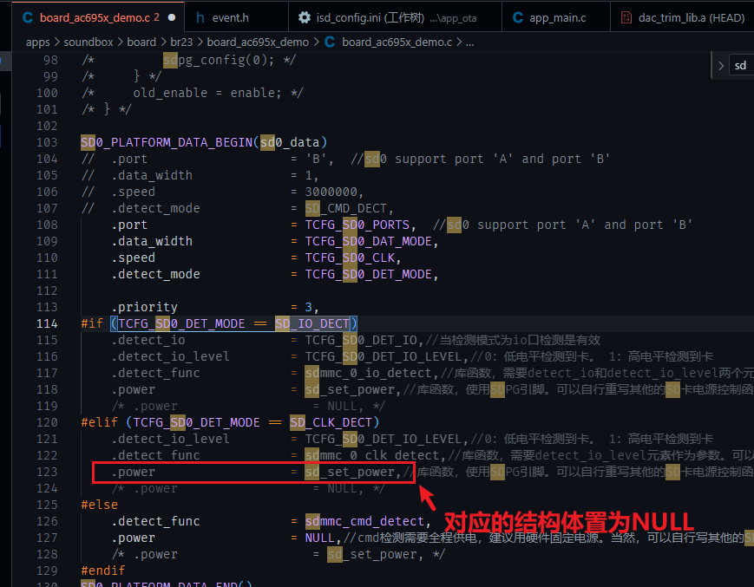
Task: Expand the "br23" breadcrumb segment
Action: pyautogui.click(x=181, y=42)
